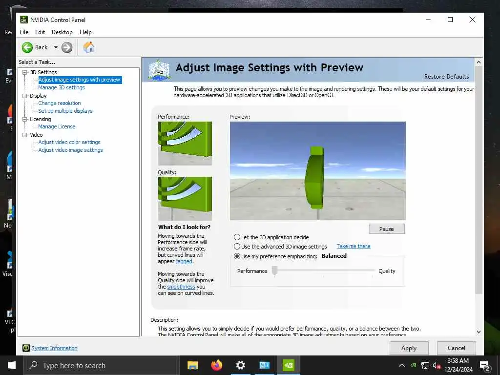
Task: Collapse the Display tree node
Action: (24, 96)
